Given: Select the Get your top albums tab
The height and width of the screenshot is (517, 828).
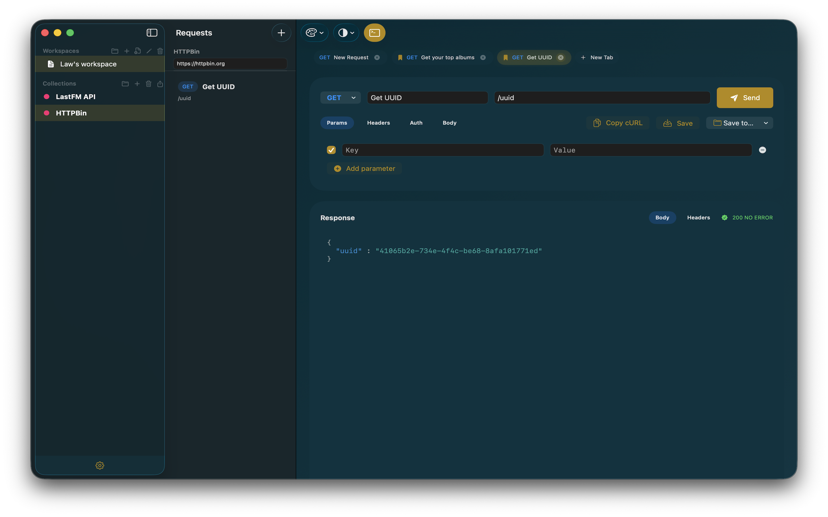Looking at the screenshot, I should 447,57.
